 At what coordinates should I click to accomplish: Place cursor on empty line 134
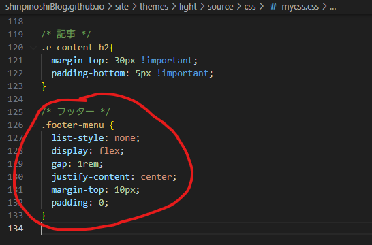[206, 229]
